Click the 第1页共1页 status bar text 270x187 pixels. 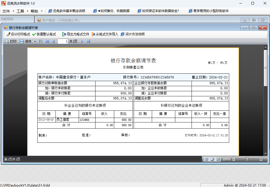[12, 159]
